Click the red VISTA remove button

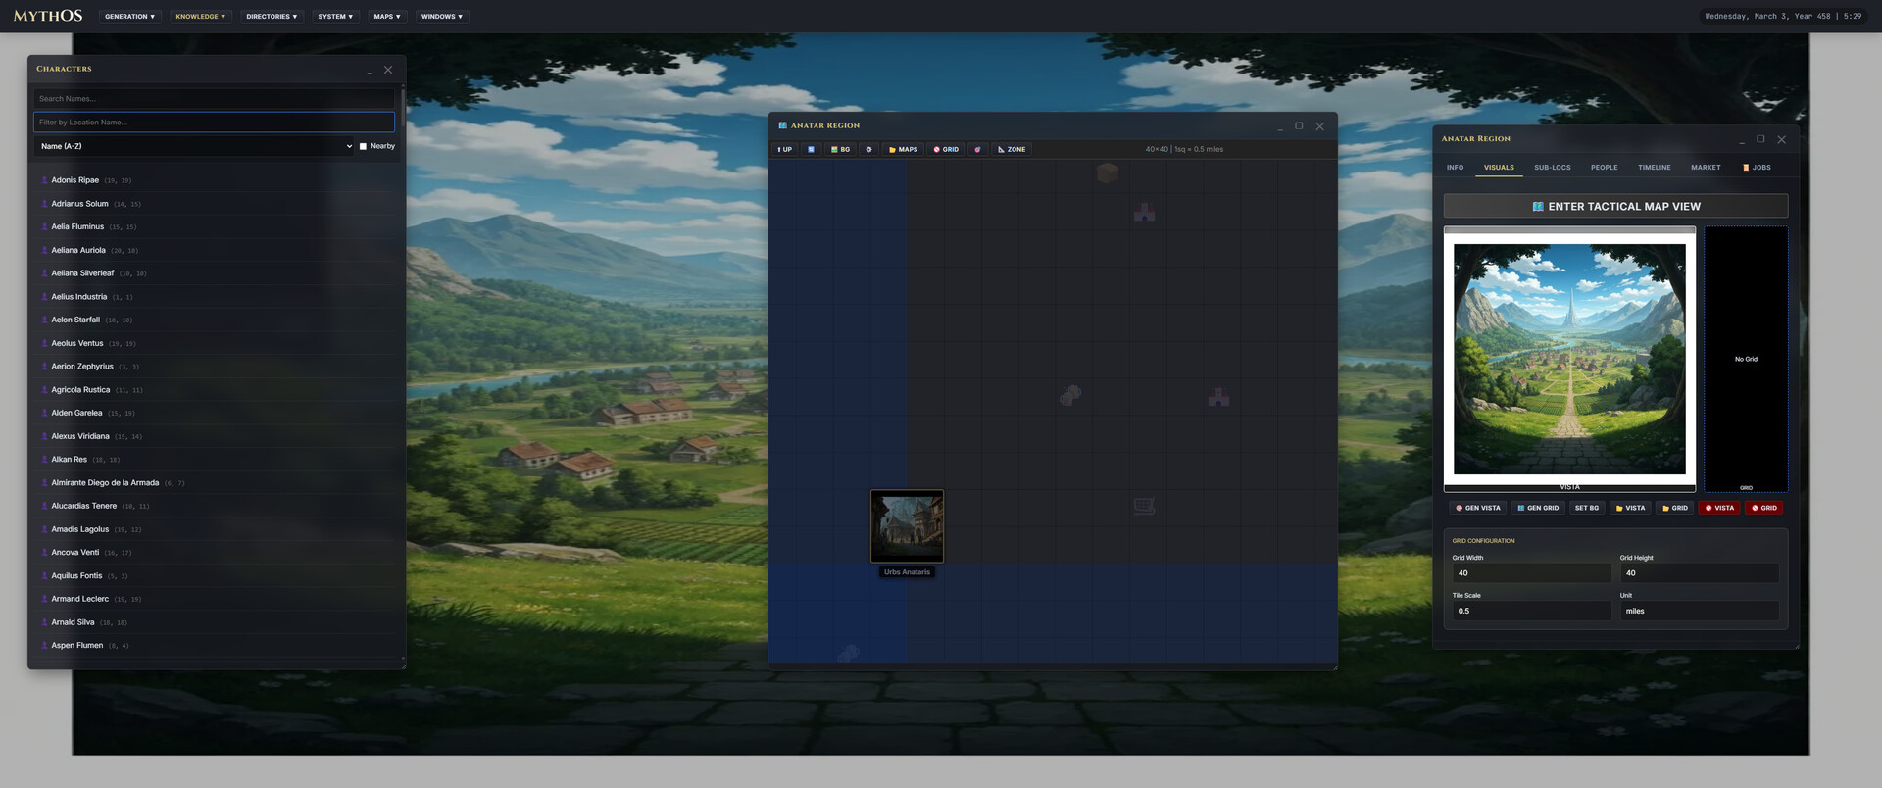(x=1719, y=508)
